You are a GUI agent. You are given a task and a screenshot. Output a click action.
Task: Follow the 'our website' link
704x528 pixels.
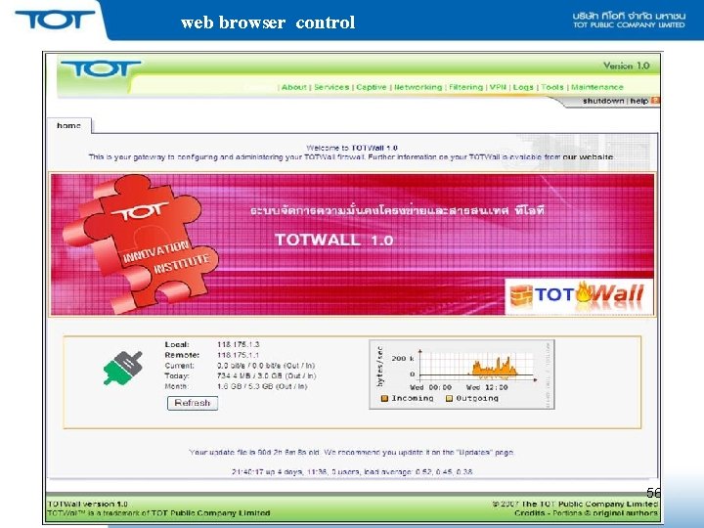[x=588, y=157]
